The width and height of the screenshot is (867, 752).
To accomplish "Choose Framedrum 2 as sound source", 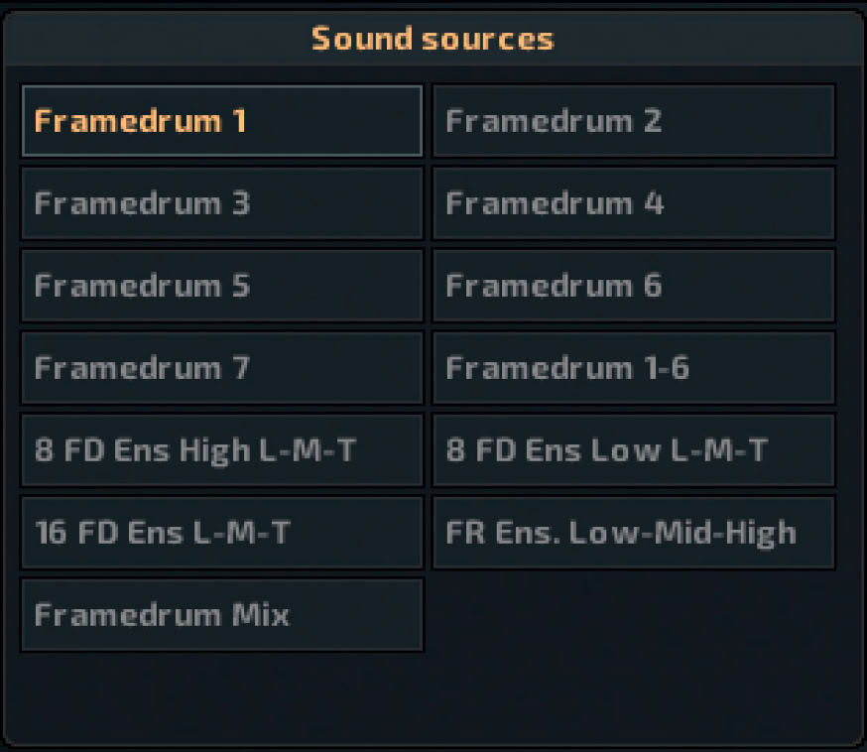I will [x=633, y=121].
